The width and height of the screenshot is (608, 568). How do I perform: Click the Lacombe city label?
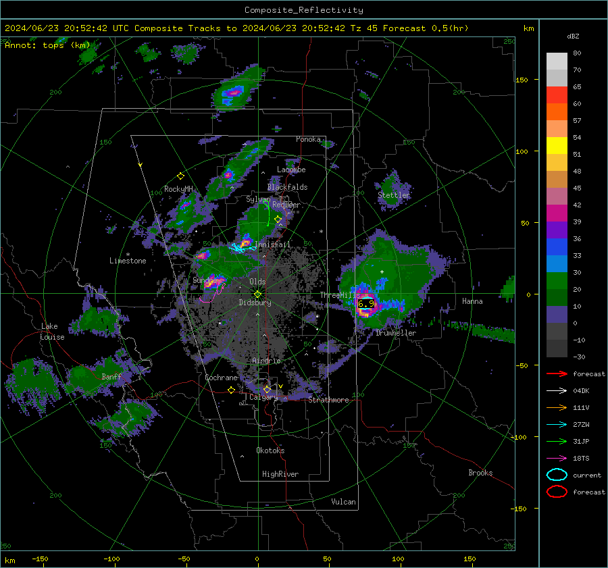pyautogui.click(x=291, y=170)
